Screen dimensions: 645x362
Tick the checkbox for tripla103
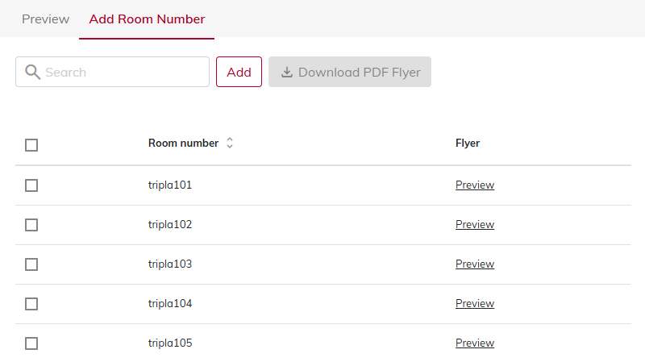coord(31,264)
